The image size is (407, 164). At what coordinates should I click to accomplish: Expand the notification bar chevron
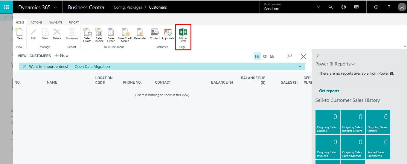pyautogui.click(x=300, y=66)
